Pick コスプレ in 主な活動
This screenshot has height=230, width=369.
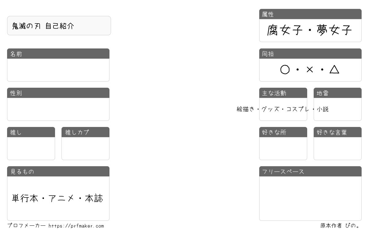(x=298, y=109)
